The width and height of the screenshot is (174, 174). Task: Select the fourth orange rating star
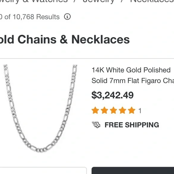122,110
